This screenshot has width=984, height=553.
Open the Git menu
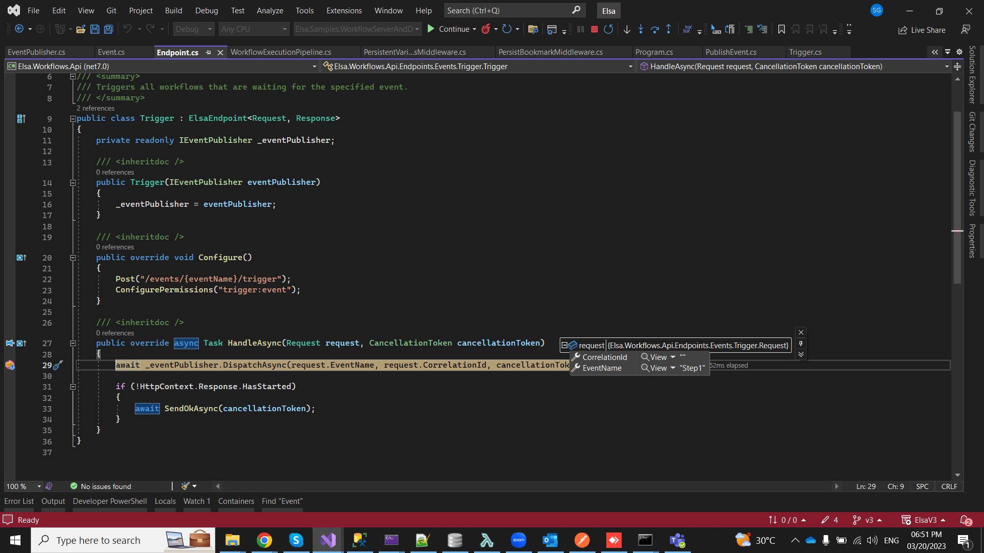click(x=111, y=10)
